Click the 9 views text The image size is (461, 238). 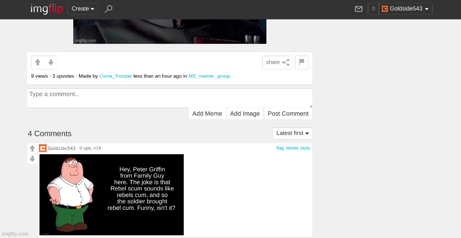39,76
